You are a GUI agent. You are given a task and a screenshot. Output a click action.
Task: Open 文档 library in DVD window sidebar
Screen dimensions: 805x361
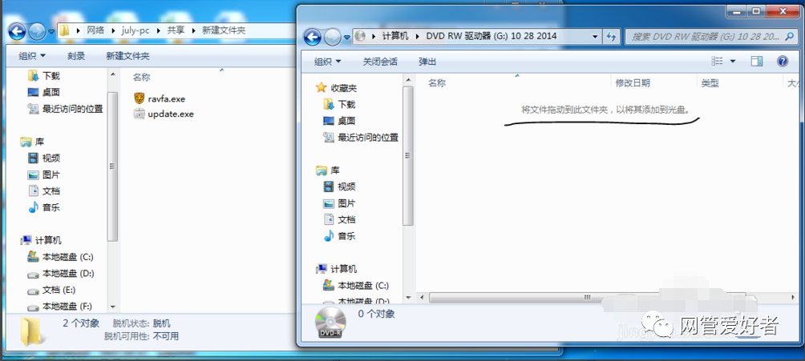point(339,219)
